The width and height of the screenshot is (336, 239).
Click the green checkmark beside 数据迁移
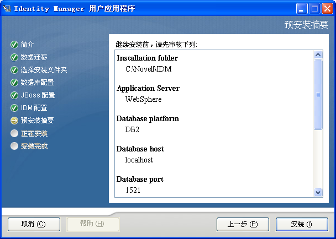[x=14, y=57]
